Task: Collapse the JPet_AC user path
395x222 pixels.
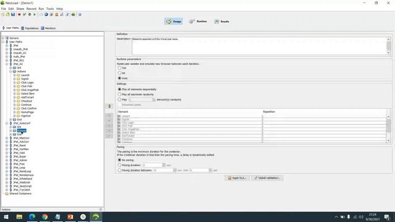Action: click(7, 64)
